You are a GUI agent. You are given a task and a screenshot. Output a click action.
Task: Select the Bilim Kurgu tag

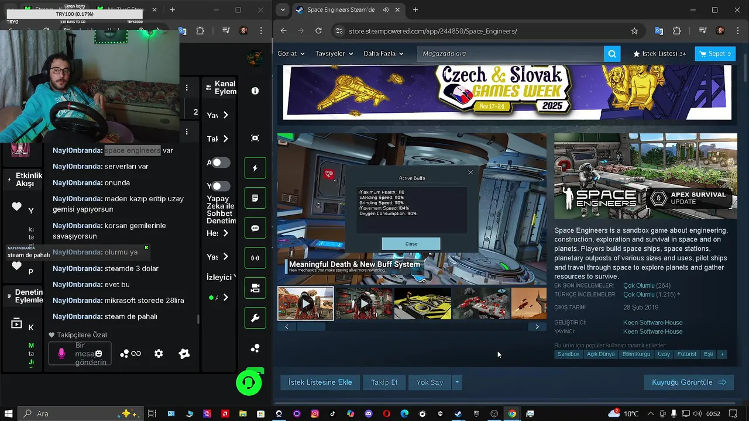pyautogui.click(x=636, y=354)
